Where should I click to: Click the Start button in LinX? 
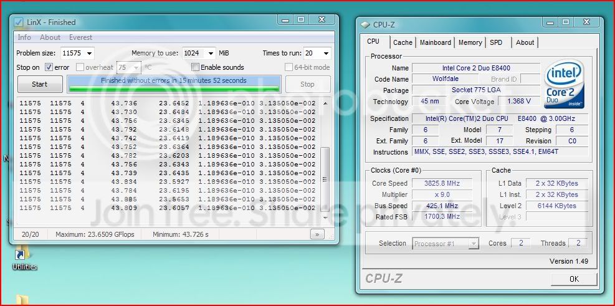click(x=40, y=84)
